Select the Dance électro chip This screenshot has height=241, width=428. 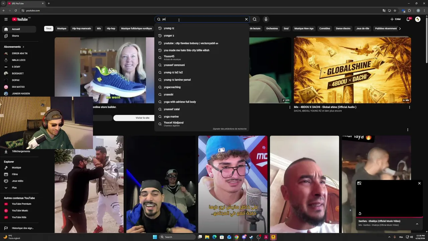click(343, 28)
